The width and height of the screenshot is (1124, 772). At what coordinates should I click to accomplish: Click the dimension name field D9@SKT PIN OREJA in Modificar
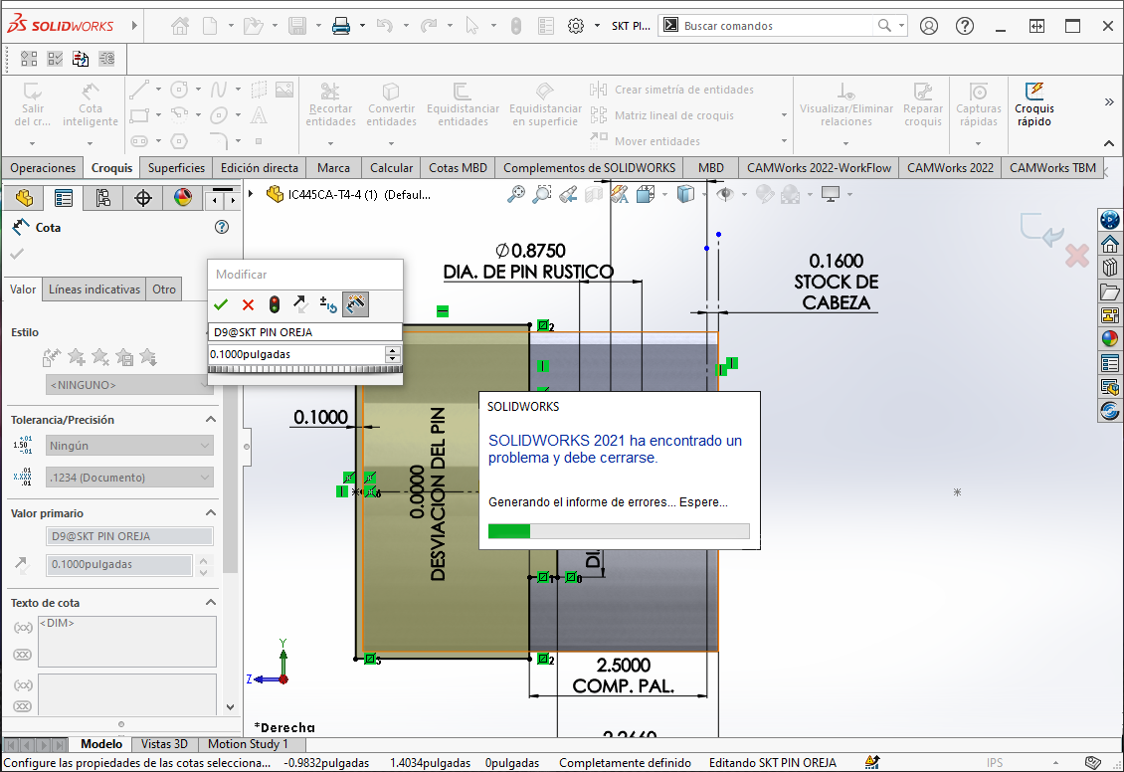(304, 332)
